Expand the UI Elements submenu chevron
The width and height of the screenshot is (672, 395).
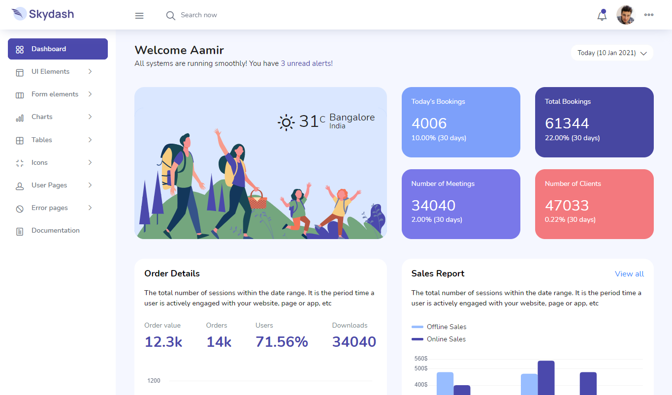coord(90,71)
